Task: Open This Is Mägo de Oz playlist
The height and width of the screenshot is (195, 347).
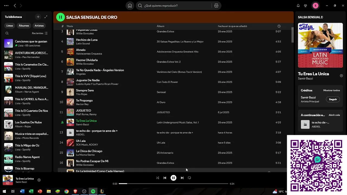Action: click(x=27, y=147)
